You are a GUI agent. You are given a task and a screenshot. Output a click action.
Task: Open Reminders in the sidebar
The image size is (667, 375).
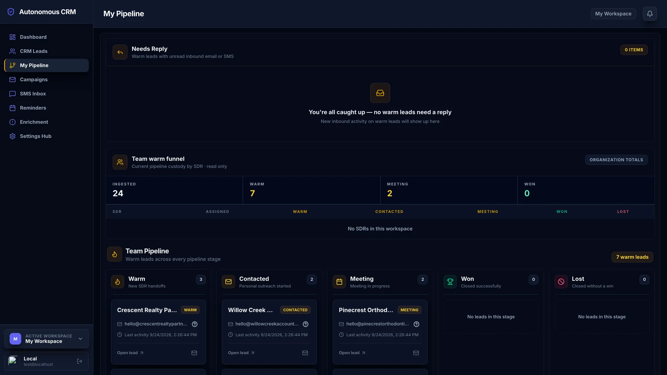[x=46, y=108]
